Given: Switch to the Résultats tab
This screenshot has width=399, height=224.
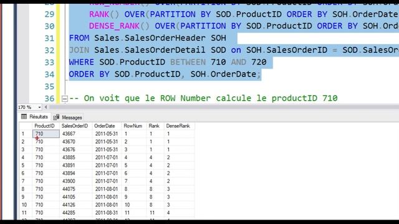Looking at the screenshot, I should click(35, 117).
